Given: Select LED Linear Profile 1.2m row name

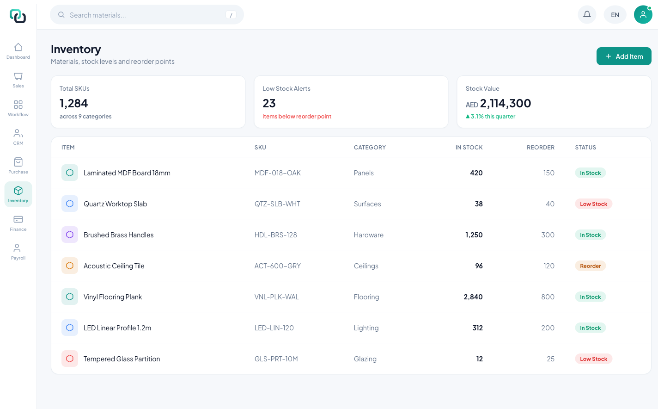Looking at the screenshot, I should click(117, 328).
